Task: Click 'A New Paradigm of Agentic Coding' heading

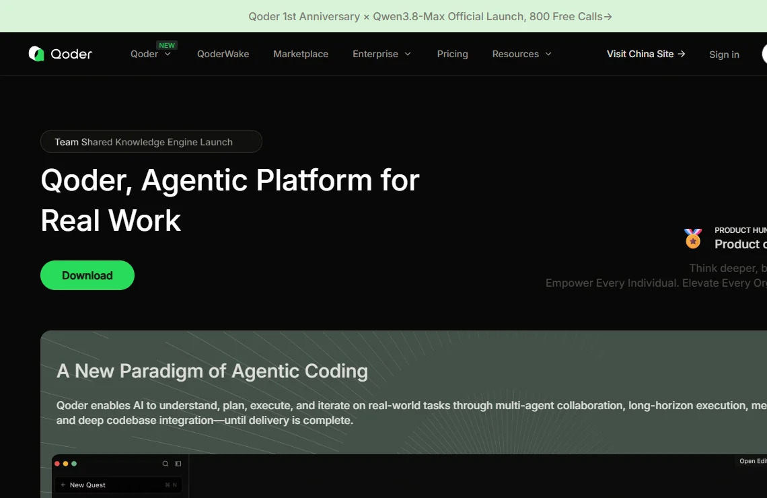Action: tap(212, 371)
